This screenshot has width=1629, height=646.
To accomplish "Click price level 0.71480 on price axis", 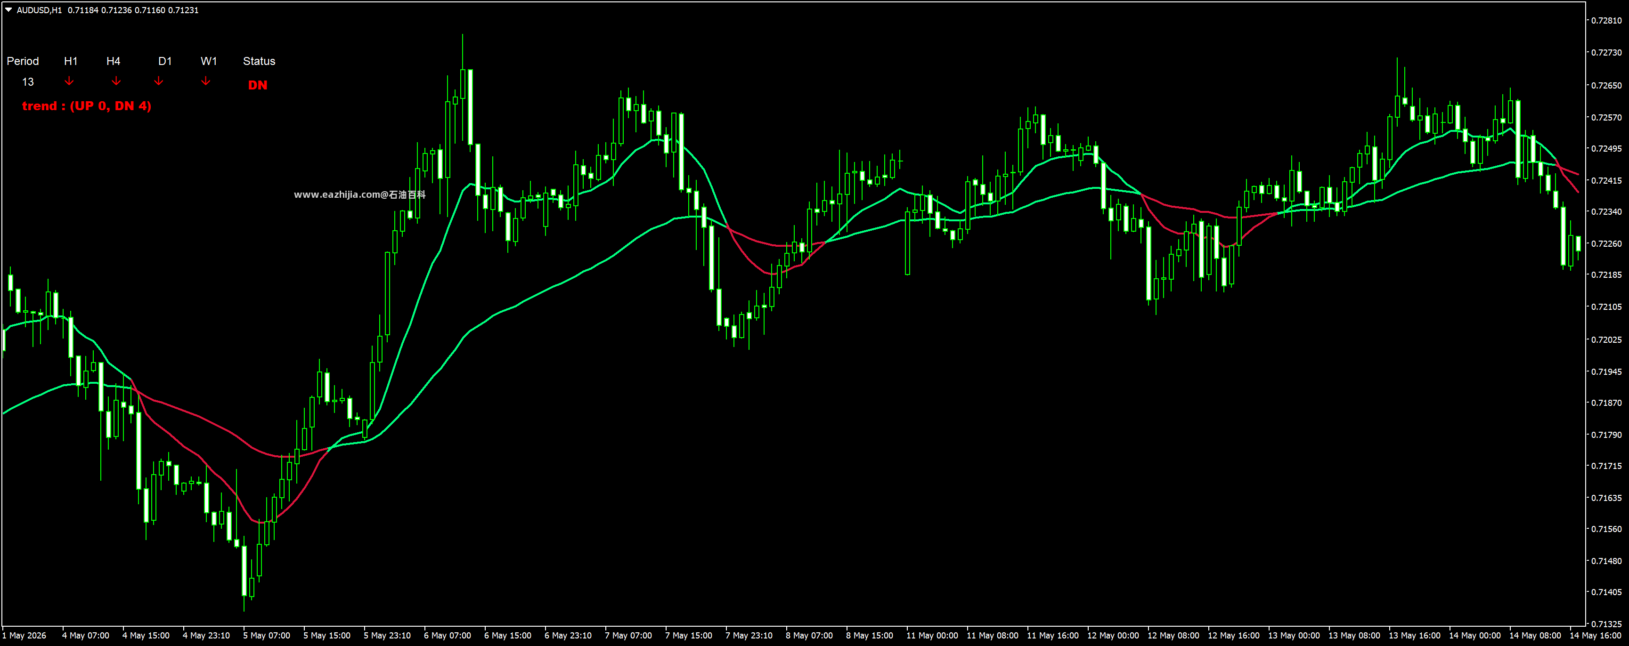I will [1606, 561].
